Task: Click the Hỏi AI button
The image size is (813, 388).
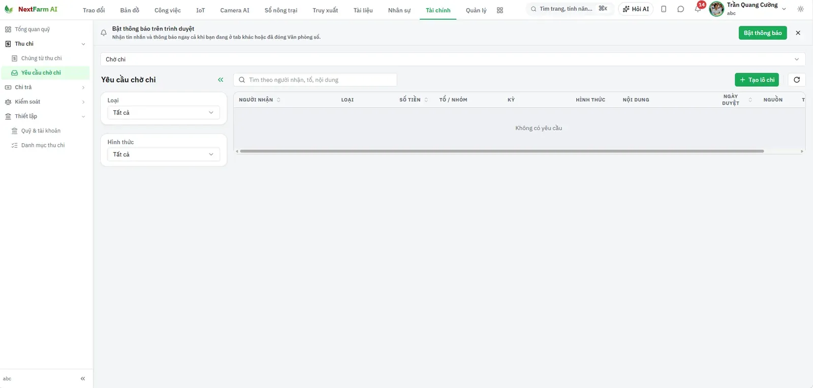Action: pos(636,9)
